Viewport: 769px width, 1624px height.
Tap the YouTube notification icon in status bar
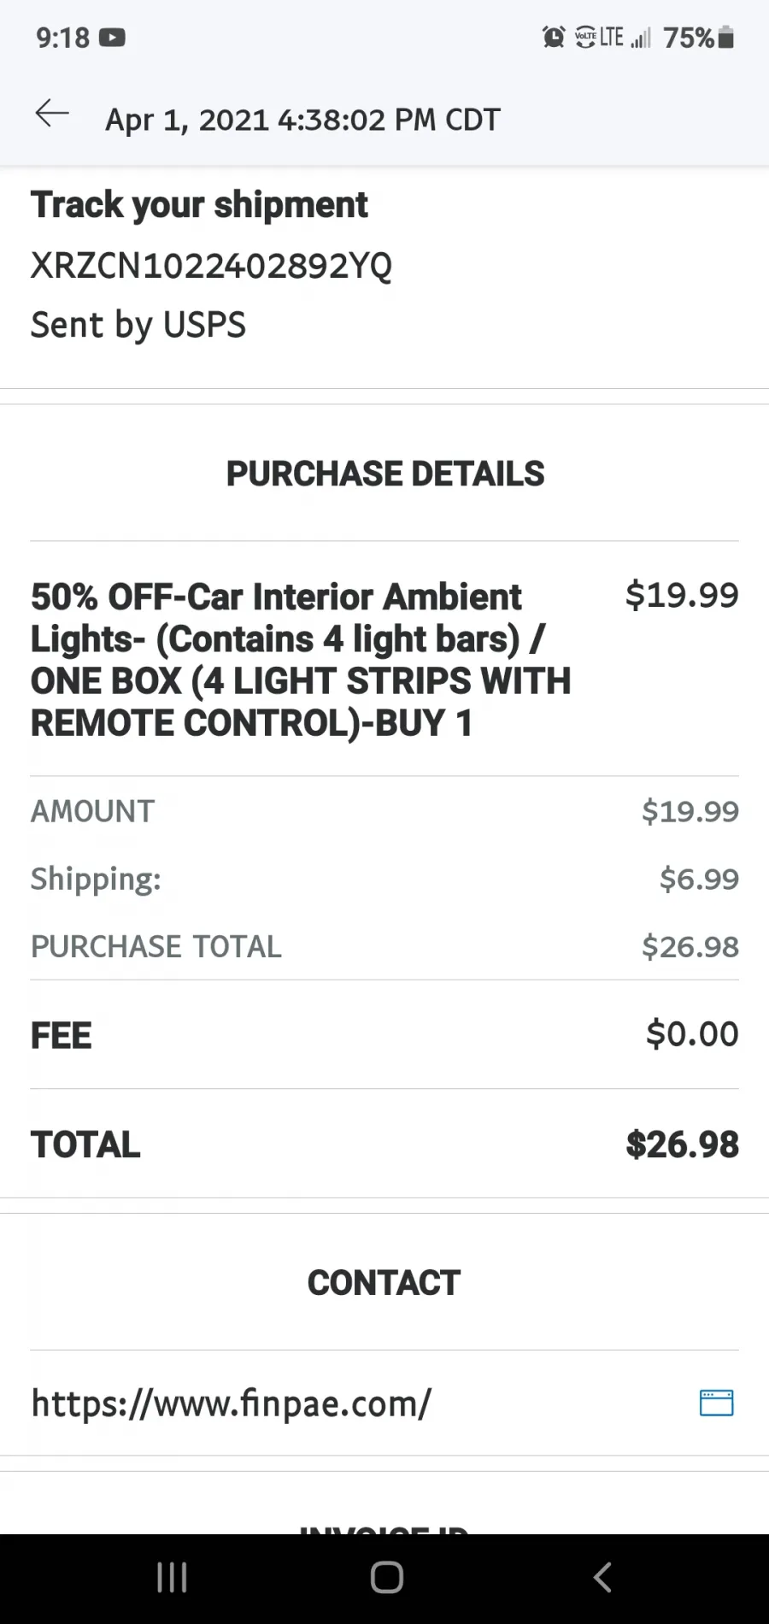click(x=112, y=38)
